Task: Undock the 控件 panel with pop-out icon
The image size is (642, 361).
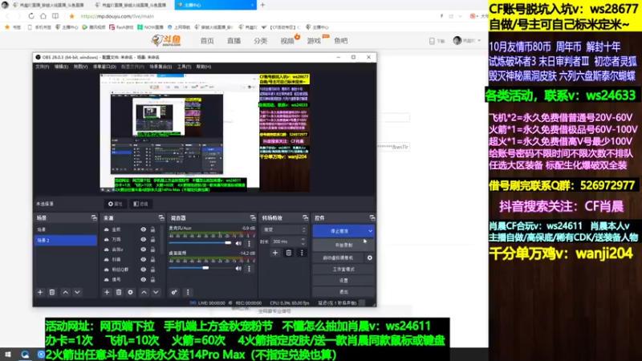Action: 372,218
